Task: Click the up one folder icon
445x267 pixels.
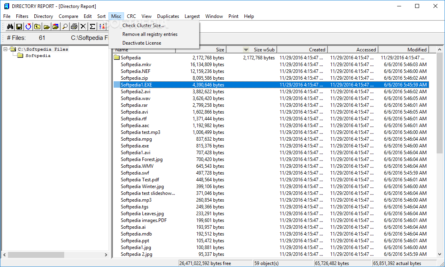Action: [x=37, y=27]
